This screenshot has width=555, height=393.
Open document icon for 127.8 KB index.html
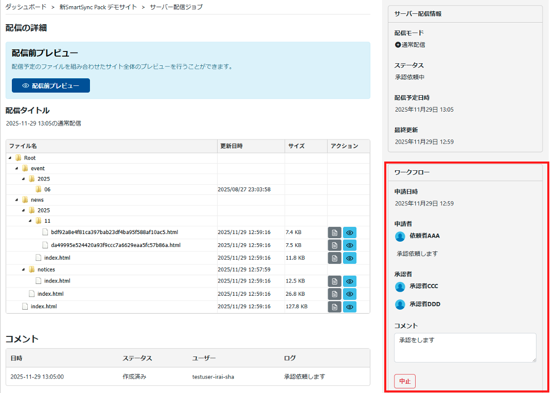[334, 307]
